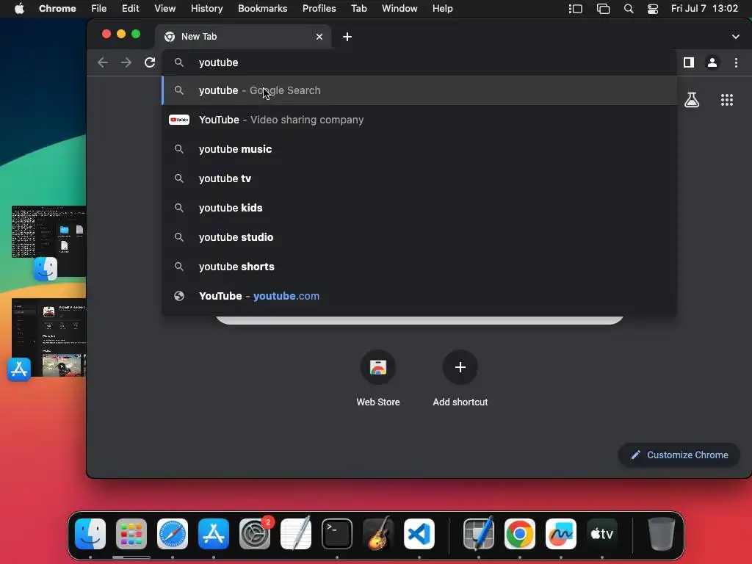This screenshot has height=564, width=752.
Task: Open YouTube - youtube.com suggestion
Action: coord(419,296)
